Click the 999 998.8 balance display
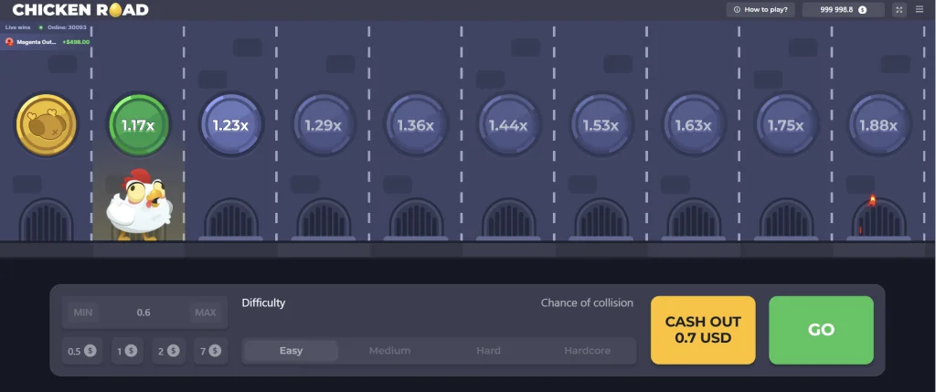Image resolution: width=936 pixels, height=392 pixels. pyautogui.click(x=843, y=9)
